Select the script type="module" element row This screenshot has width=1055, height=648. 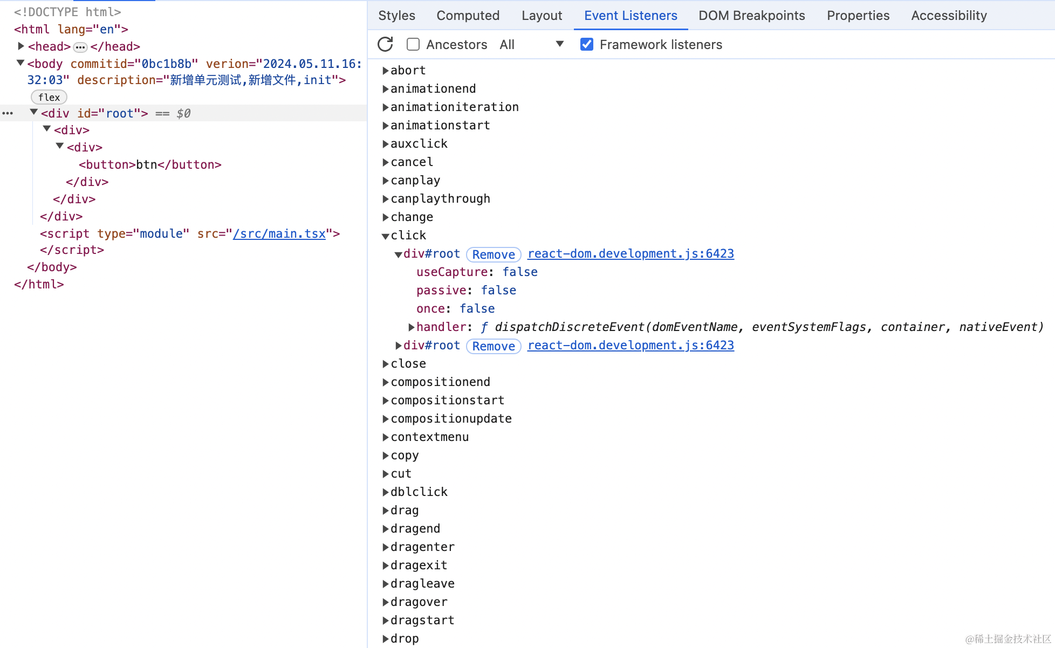(190, 233)
